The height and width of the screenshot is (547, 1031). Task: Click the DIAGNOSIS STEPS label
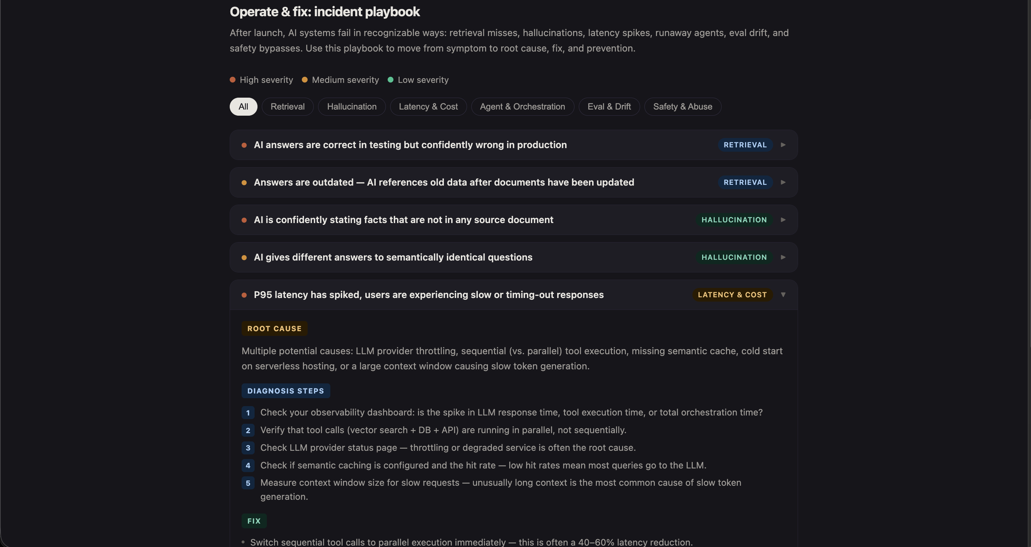(286, 391)
